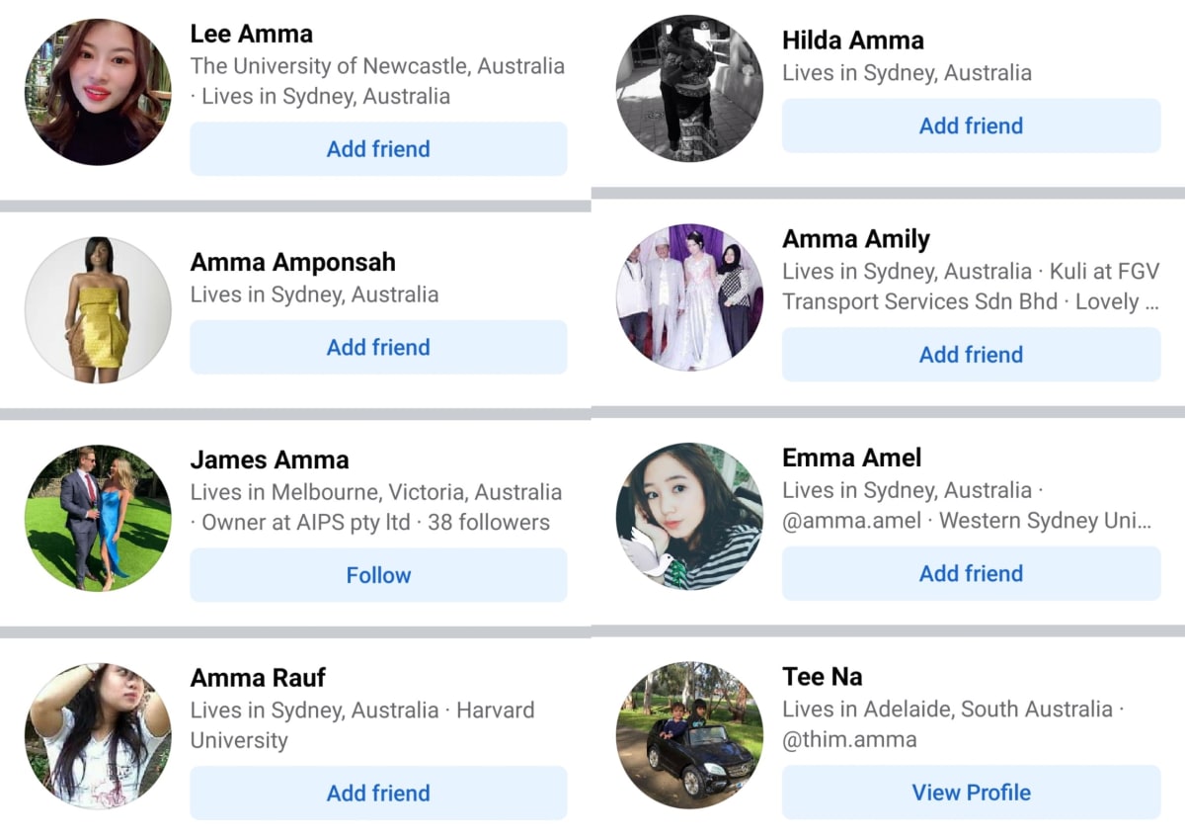Image resolution: width=1185 pixels, height=836 pixels.
Task: Open Amma Rauf's profile photo
Action: pyautogui.click(x=98, y=736)
